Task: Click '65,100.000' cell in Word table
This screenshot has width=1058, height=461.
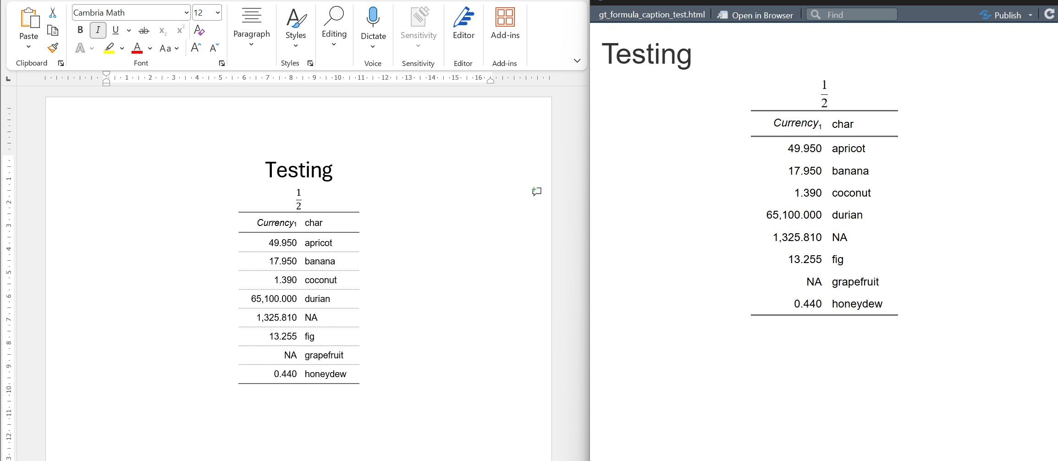Action: [274, 299]
